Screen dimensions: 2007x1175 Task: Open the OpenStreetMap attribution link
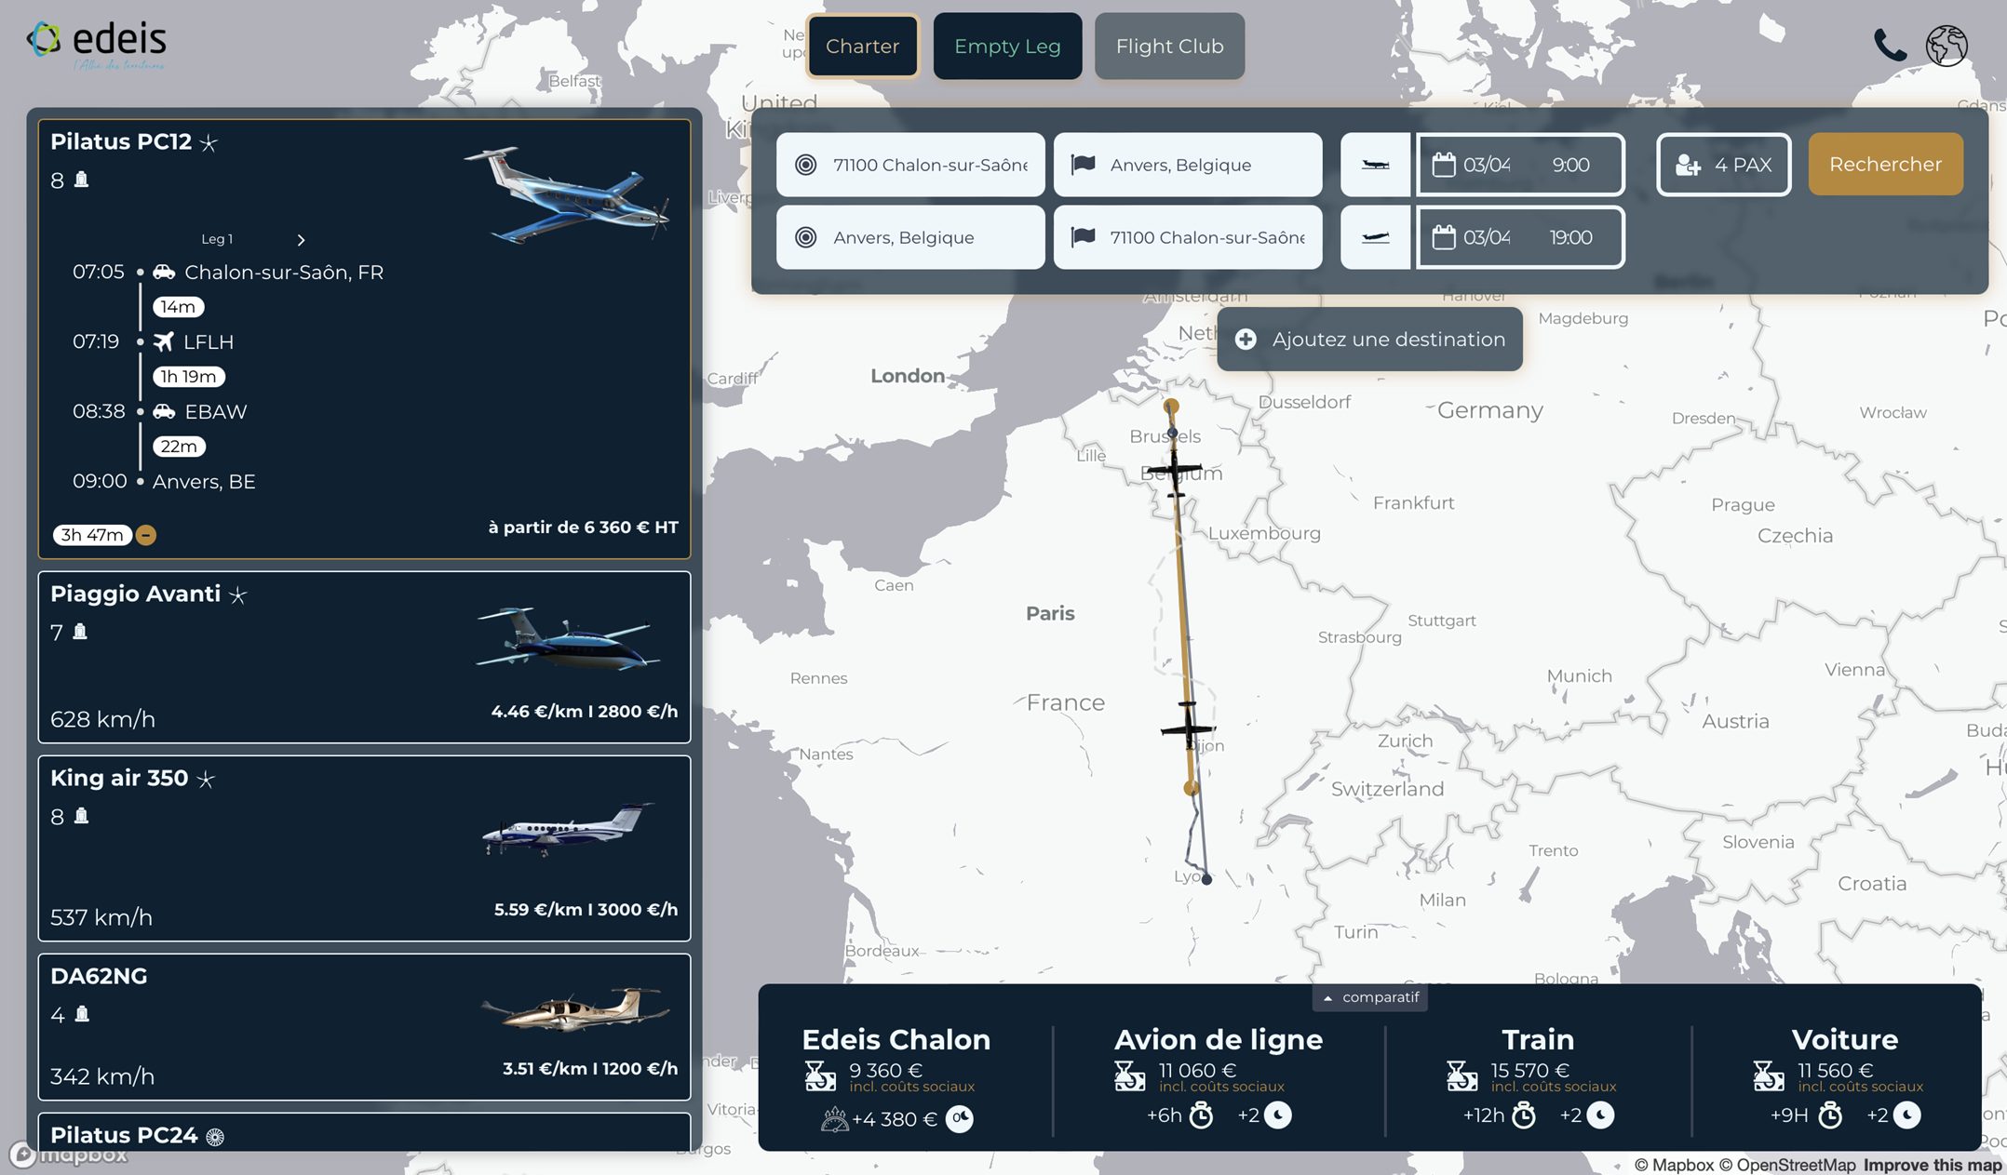tap(1787, 1165)
